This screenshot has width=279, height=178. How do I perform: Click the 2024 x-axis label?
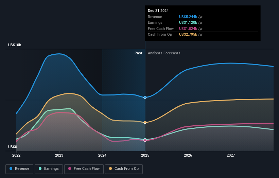pos(102,156)
